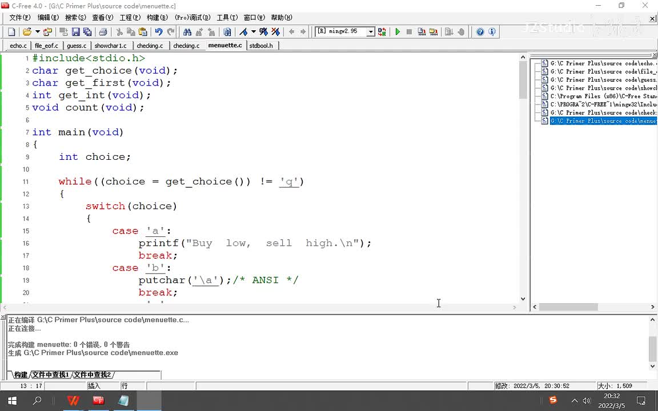658x411 pixels.
Task: Close the file list panel with its X
Action: click(655, 55)
